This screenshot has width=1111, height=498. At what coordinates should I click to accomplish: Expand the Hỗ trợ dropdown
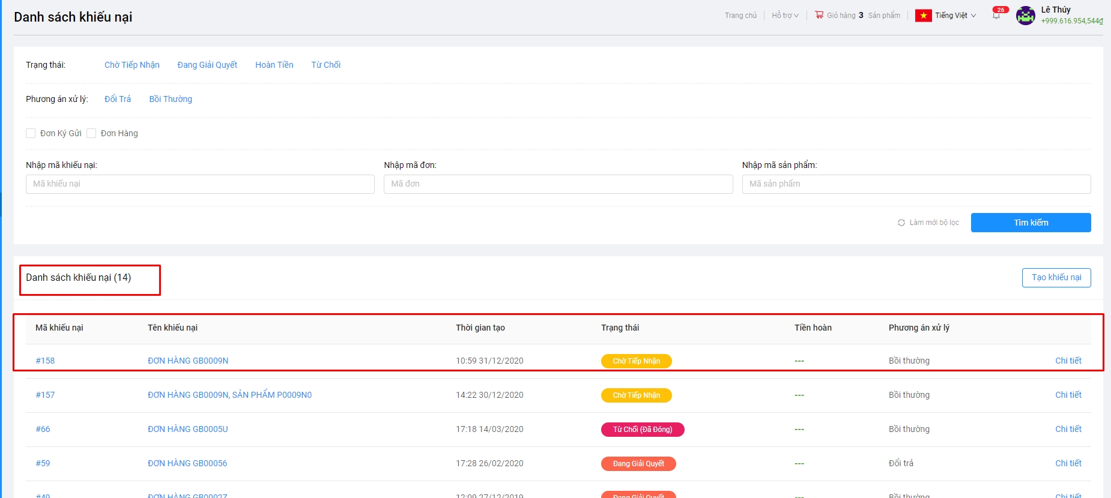tap(785, 16)
